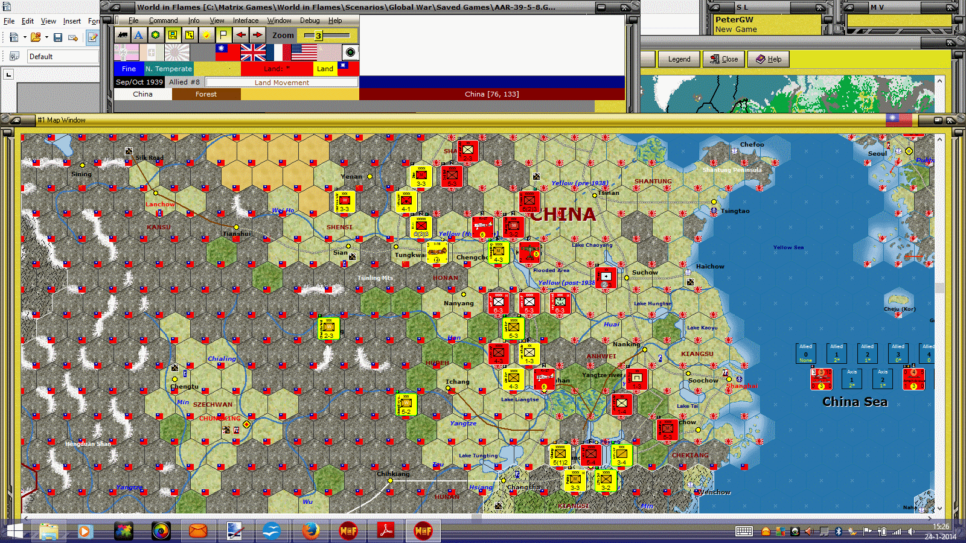This screenshot has width=966, height=543.
Task: Toggle the second counter stack display icon
Action: coord(189,35)
